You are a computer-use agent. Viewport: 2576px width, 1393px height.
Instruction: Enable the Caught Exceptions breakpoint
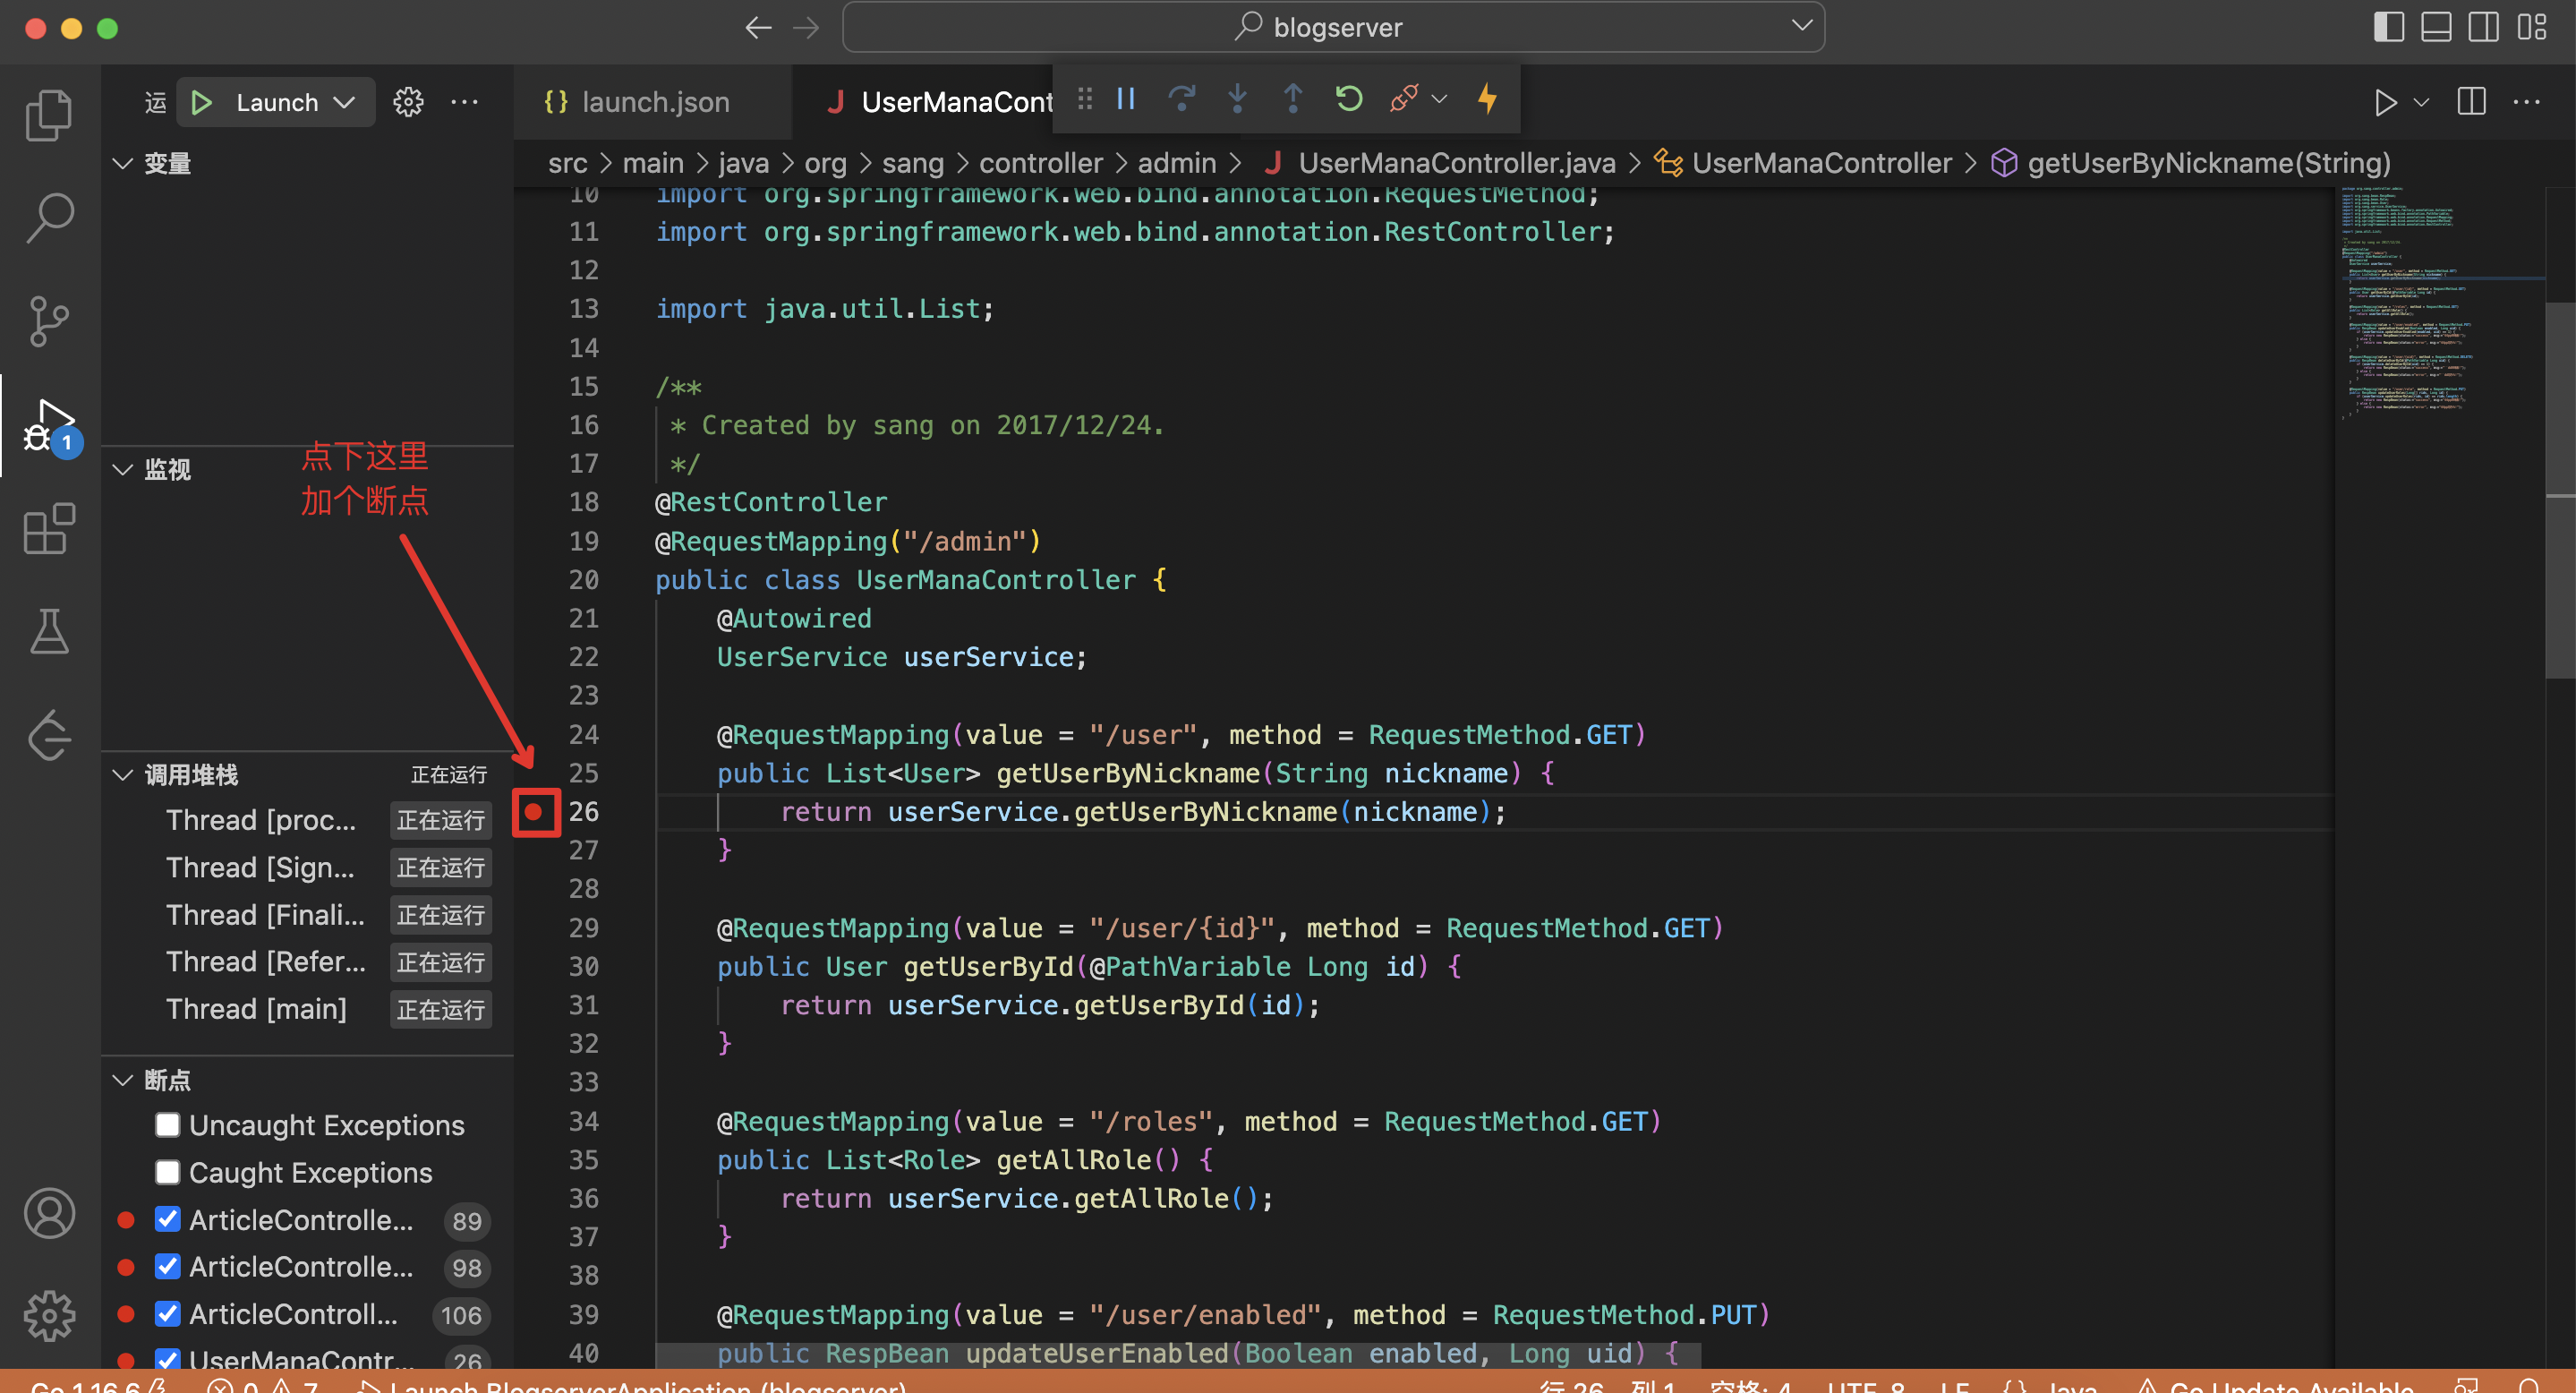167,1172
